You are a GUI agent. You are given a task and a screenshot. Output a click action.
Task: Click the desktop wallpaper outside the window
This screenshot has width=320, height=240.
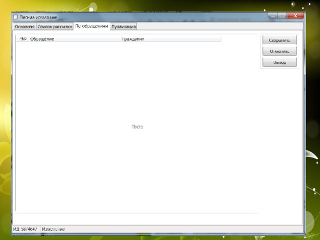point(312,125)
